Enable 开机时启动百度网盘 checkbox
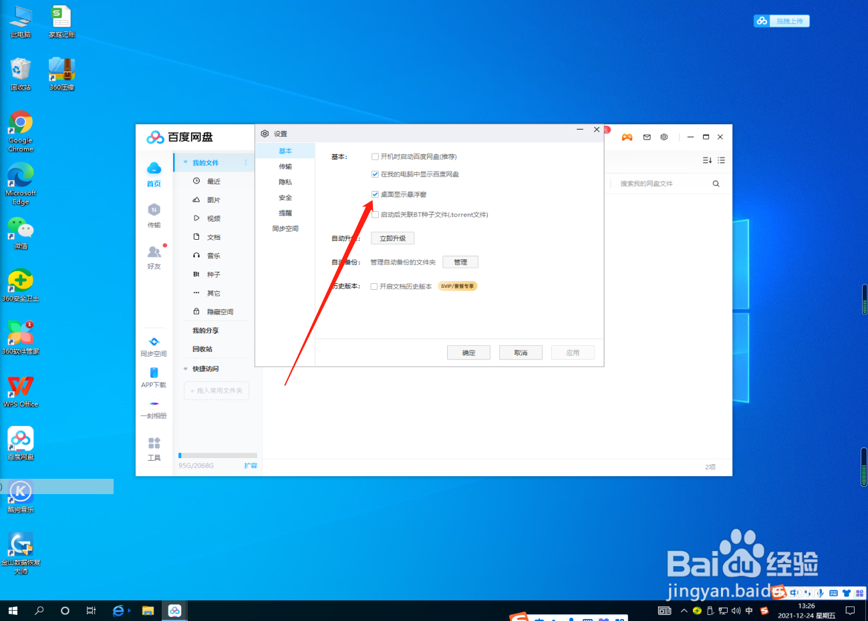 point(375,157)
